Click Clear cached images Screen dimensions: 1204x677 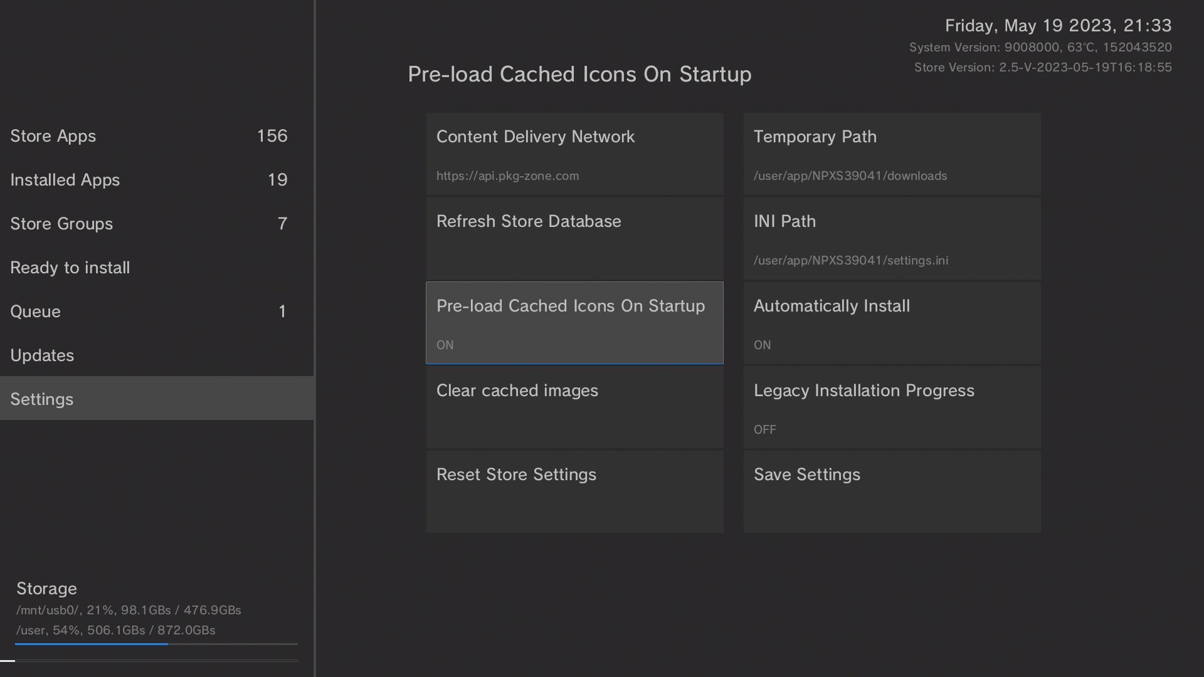[x=574, y=407]
